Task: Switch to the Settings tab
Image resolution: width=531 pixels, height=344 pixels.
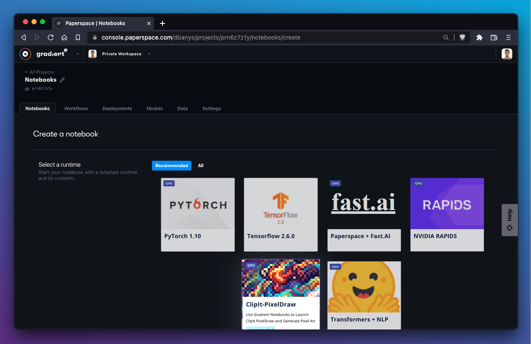Action: pyautogui.click(x=211, y=108)
